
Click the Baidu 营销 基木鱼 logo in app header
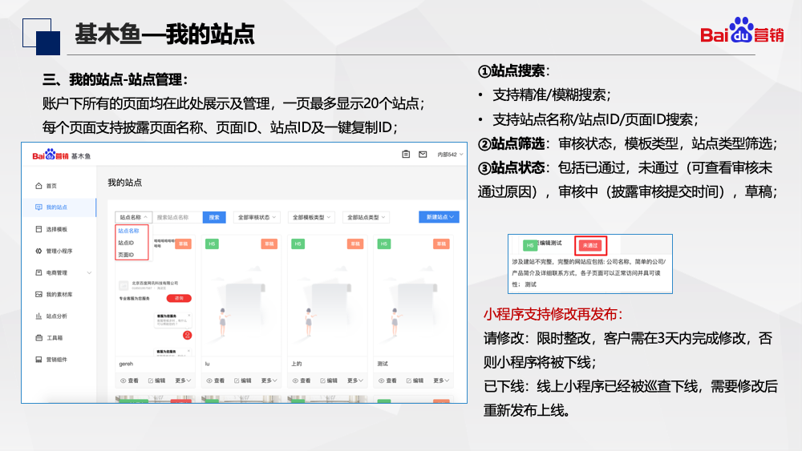[x=62, y=155]
